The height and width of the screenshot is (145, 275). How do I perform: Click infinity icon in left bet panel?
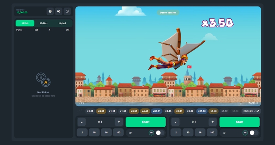pos(151,133)
